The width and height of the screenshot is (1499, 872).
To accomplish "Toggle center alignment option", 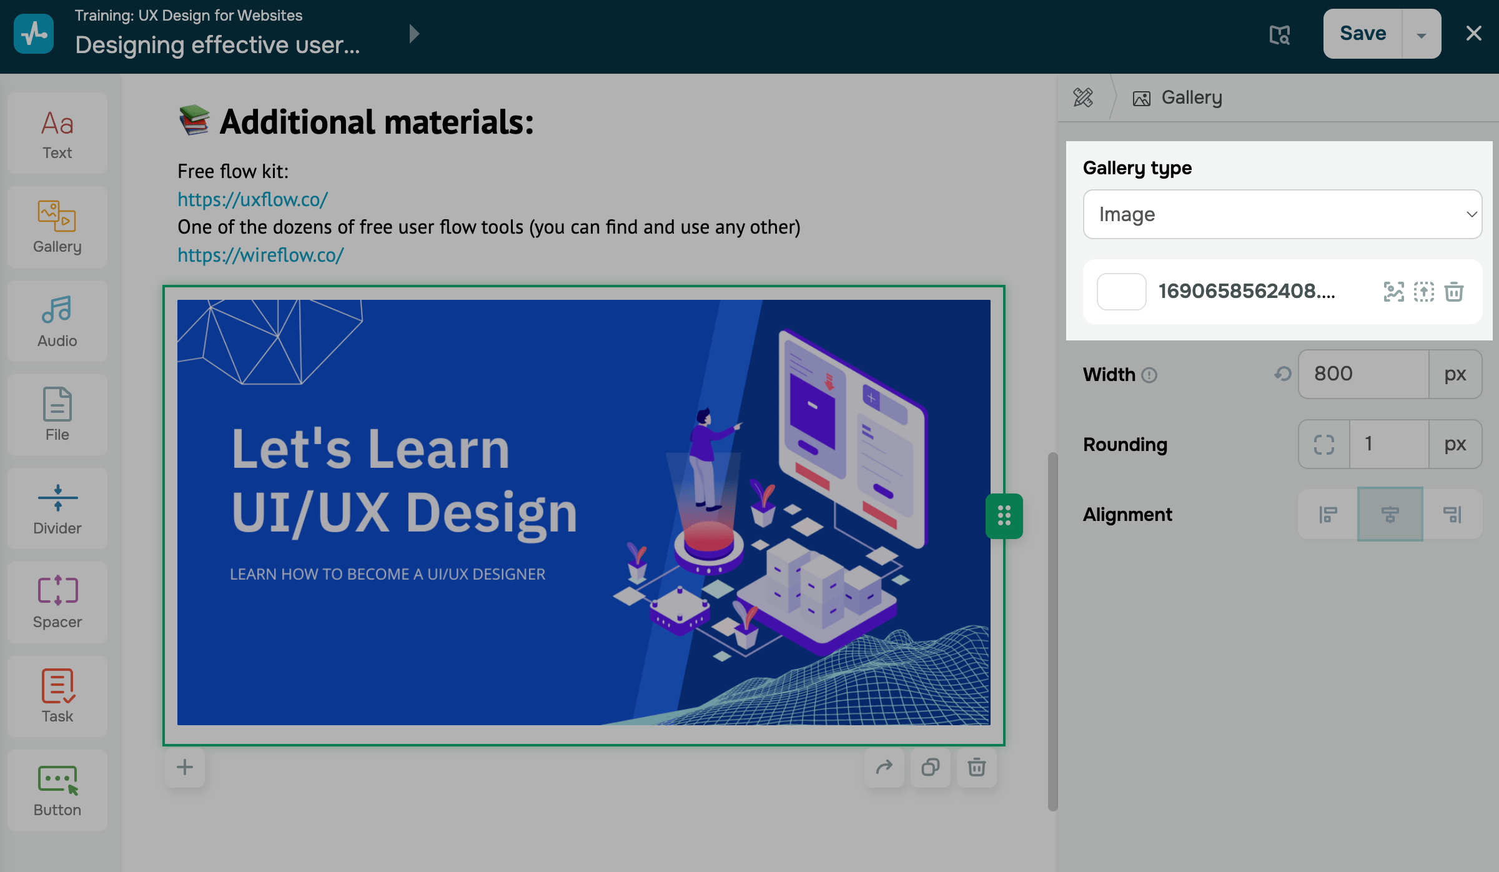I will click(1390, 514).
